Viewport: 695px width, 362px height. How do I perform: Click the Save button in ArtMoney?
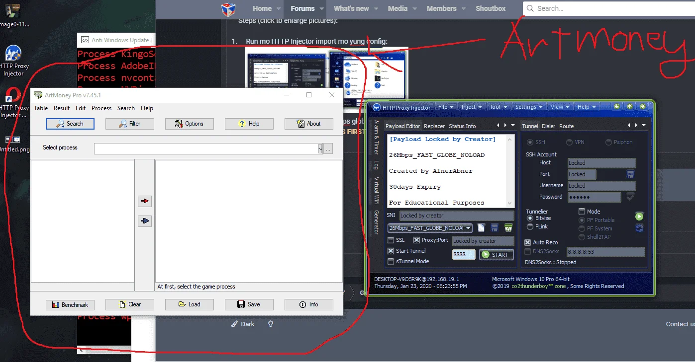click(x=249, y=304)
